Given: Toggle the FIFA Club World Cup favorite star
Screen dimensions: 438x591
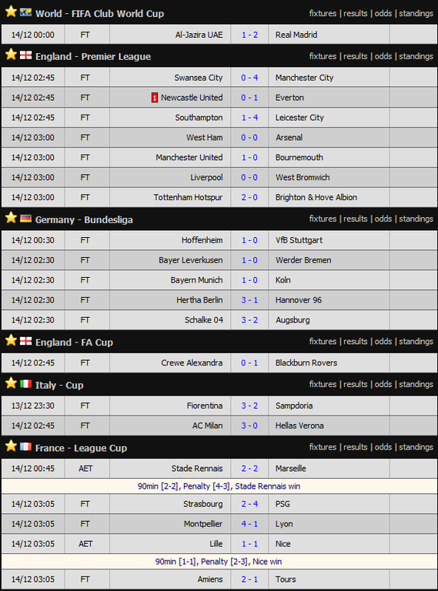Looking at the screenshot, I should click(11, 12).
